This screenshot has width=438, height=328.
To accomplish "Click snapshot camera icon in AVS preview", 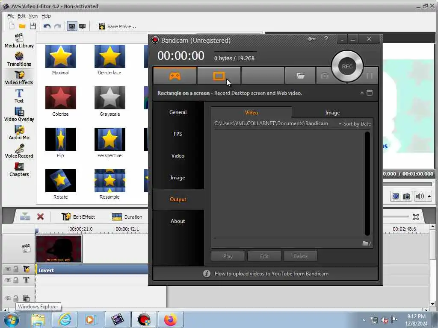I will [x=406, y=196].
